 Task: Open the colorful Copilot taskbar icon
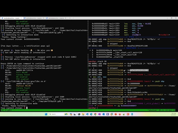[71, 114]
